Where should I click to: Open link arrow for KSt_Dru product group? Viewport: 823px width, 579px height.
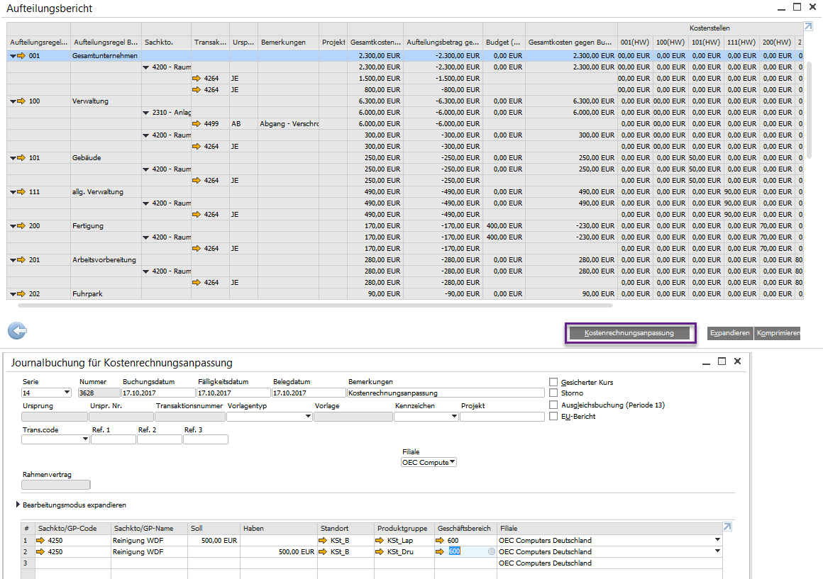point(380,552)
